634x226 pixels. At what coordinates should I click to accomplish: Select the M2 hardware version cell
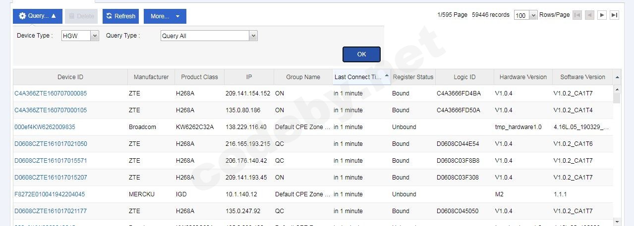pyautogui.click(x=499, y=194)
